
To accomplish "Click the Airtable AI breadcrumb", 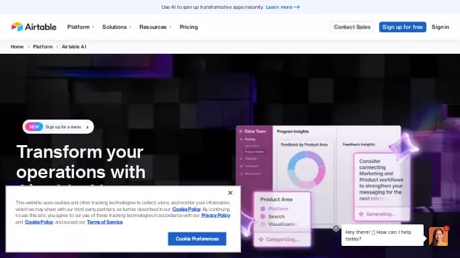I will (74, 46).
